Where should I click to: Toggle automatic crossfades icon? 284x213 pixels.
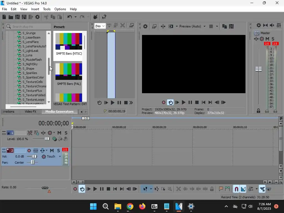tap(243, 189)
